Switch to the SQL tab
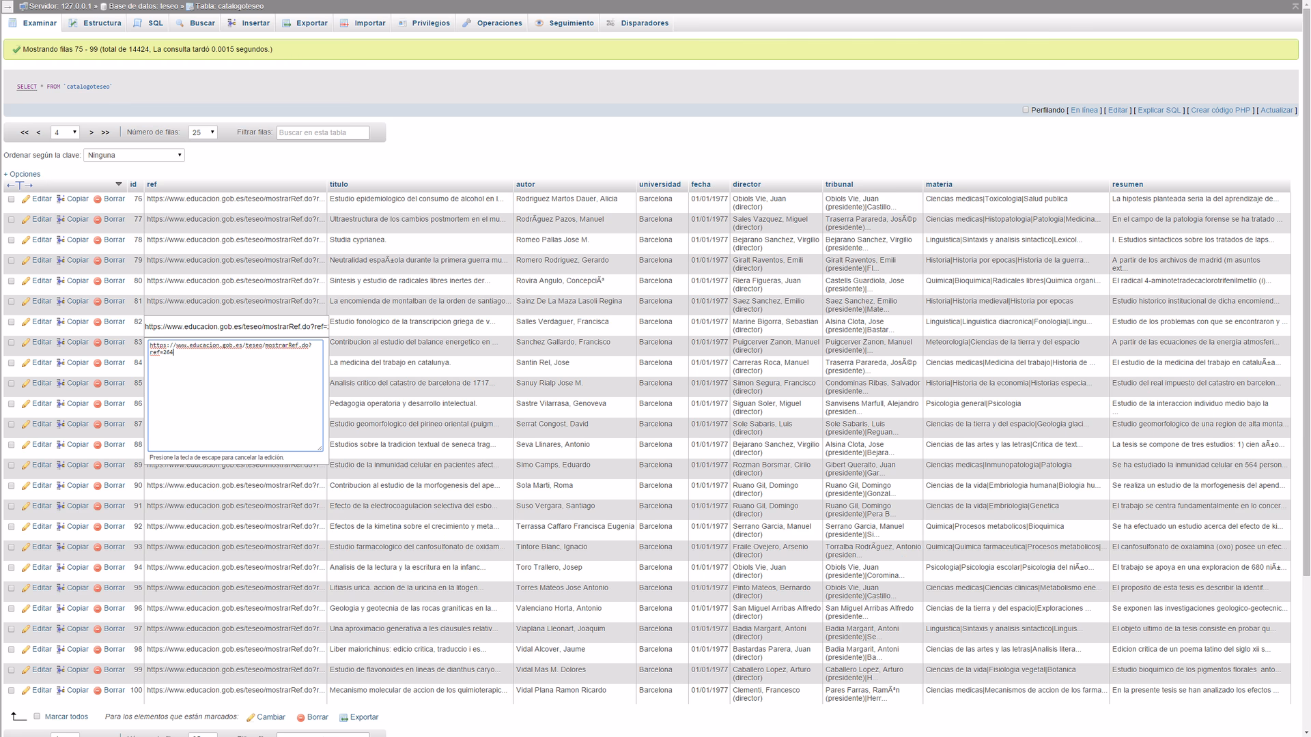 148,23
